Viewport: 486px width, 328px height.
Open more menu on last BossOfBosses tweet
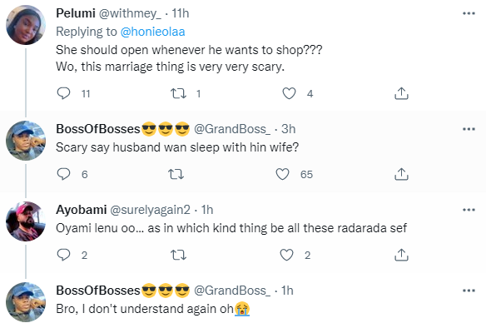(469, 291)
